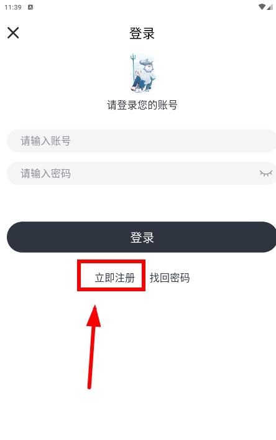276x440 pixels.
Task: Focus the 请输入密码 password field
Action: coord(142,174)
